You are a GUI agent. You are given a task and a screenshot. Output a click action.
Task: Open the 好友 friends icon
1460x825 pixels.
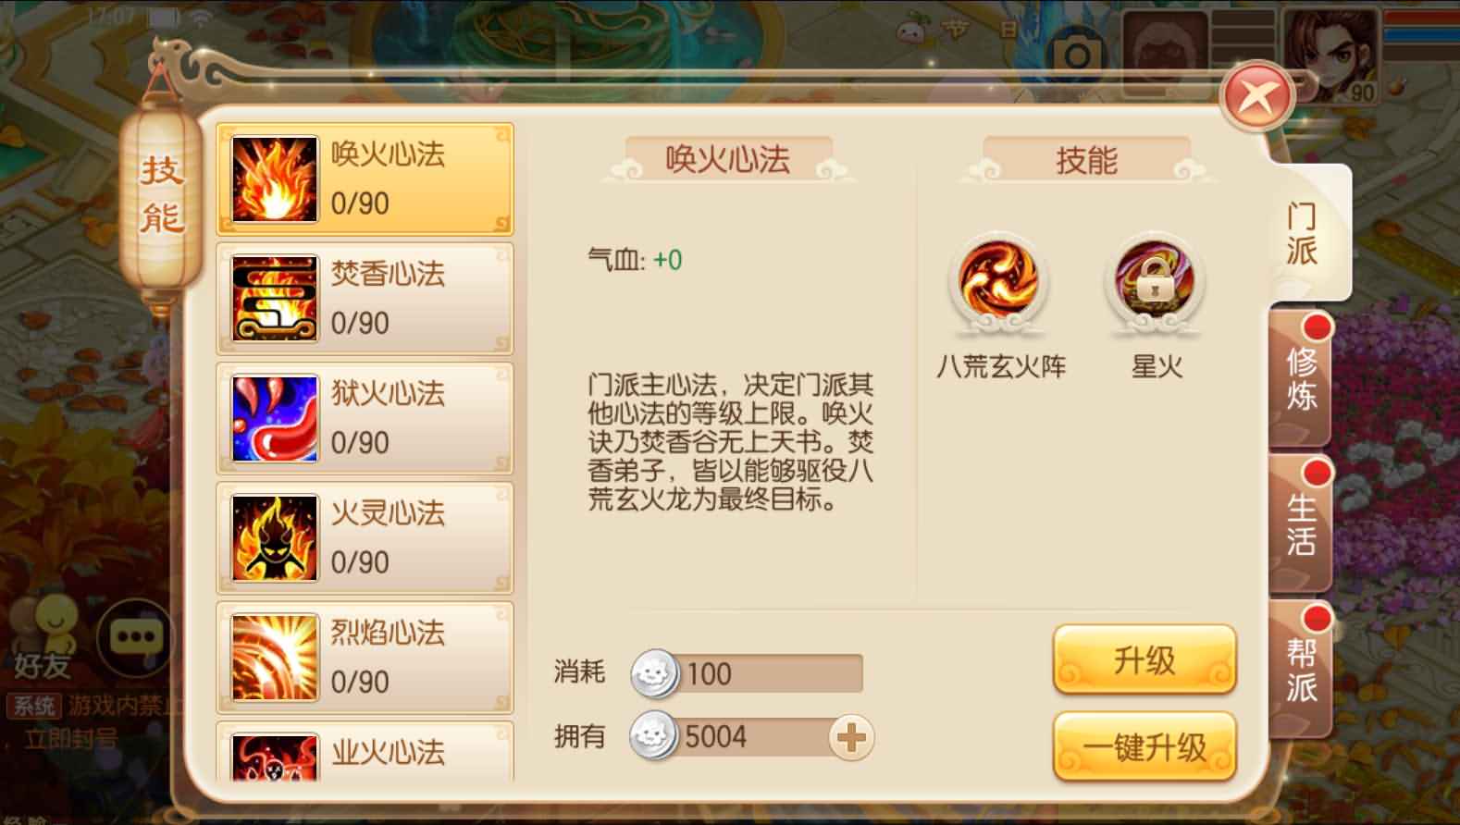(44, 637)
